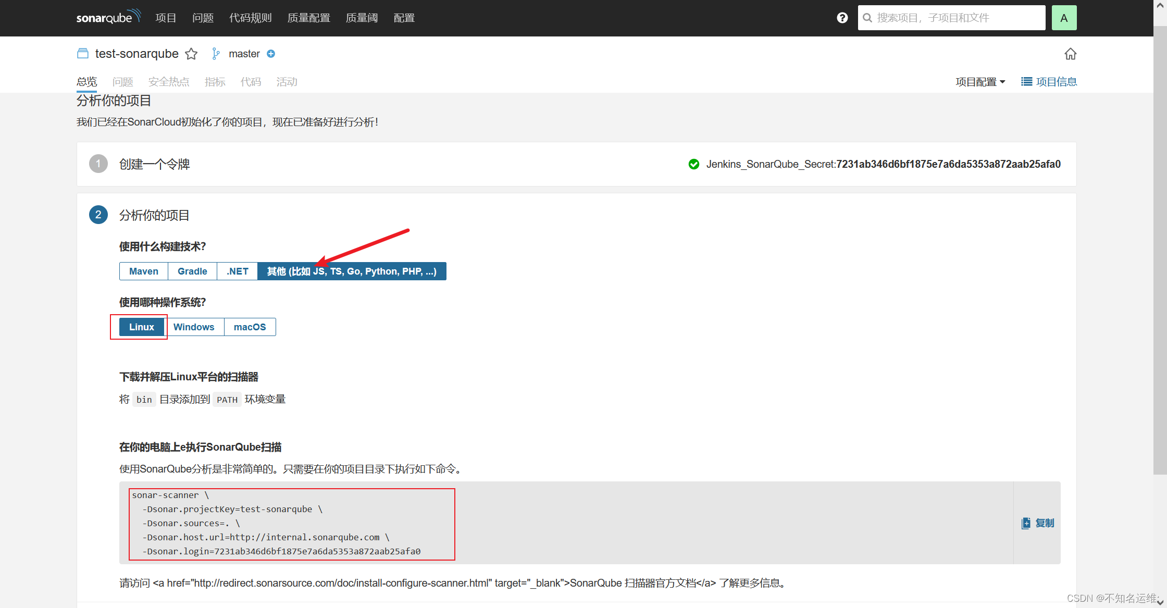This screenshot has width=1167, height=608.
Task: Click the project folder icon beside test-sonarqube
Action: coord(82,53)
